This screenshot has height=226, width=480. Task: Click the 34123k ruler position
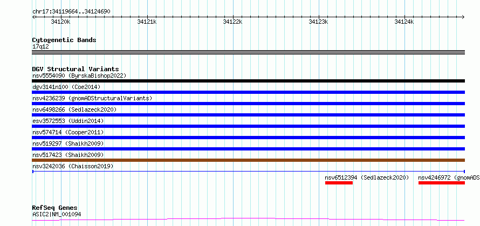(x=318, y=22)
